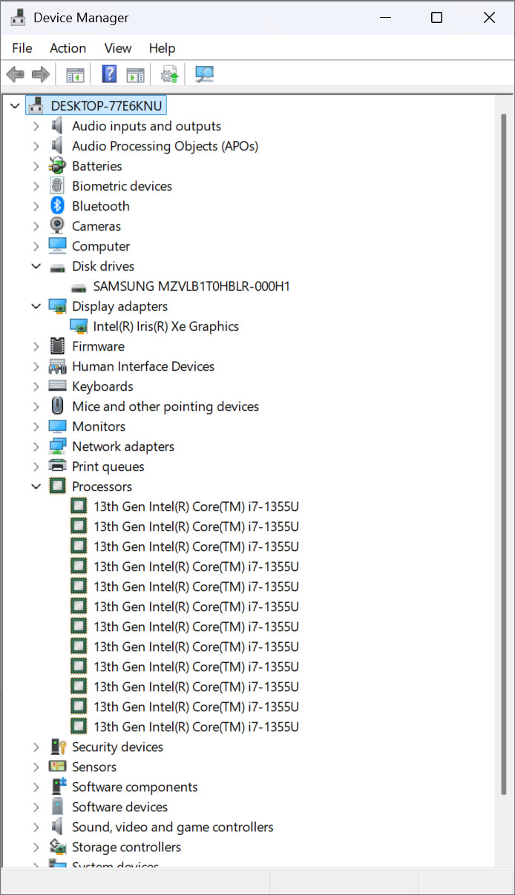Select SAMSUNG MZVLB1T0HBLR-000H1 disk entry
Screen dimensions: 515x895
click(191, 286)
